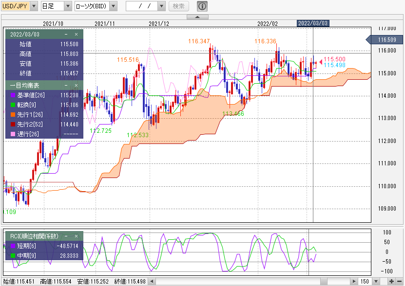Screen dimensions: 405x286
Task: Minimize the RCI indicator panel
Action: click(67, 235)
